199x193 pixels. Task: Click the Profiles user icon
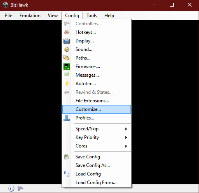pyautogui.click(x=67, y=118)
